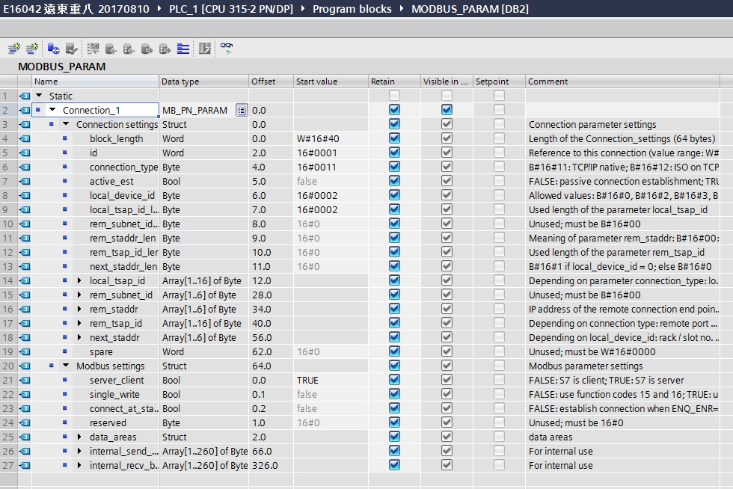Click the gray database with checkmark icon
The height and width of the screenshot is (489, 733).
coord(71,49)
